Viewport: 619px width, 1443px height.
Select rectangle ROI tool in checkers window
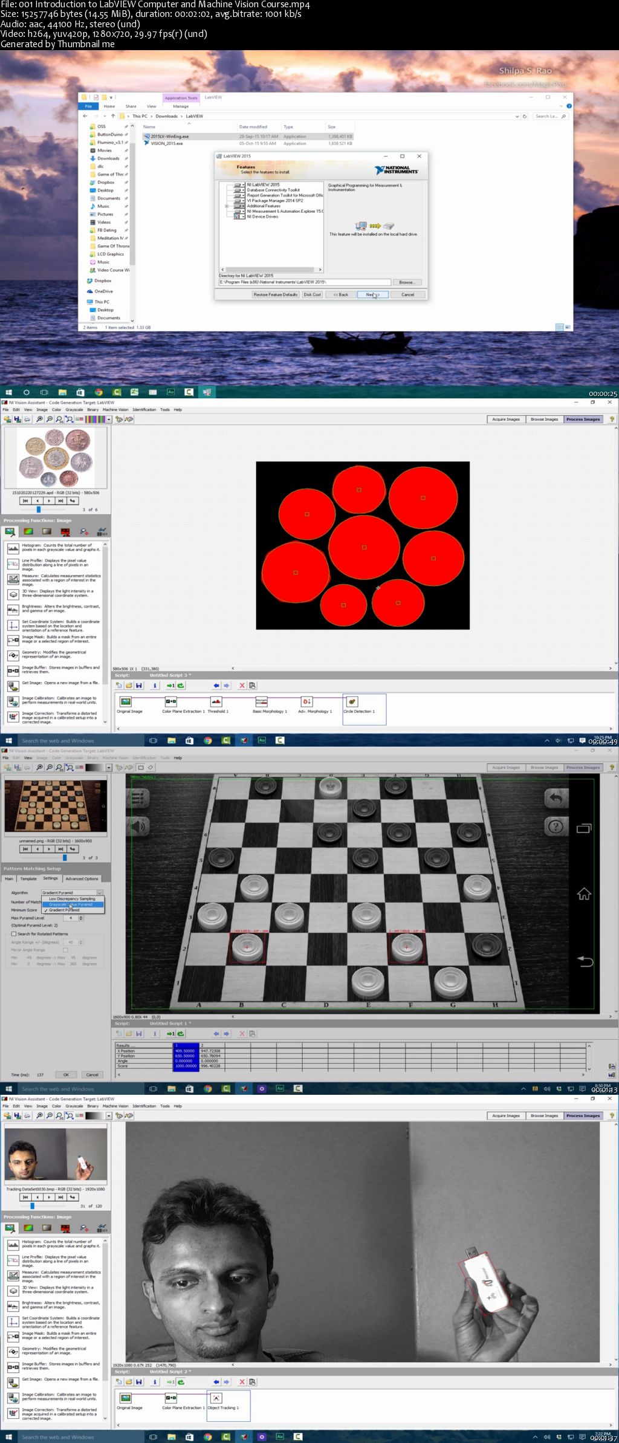point(141,767)
